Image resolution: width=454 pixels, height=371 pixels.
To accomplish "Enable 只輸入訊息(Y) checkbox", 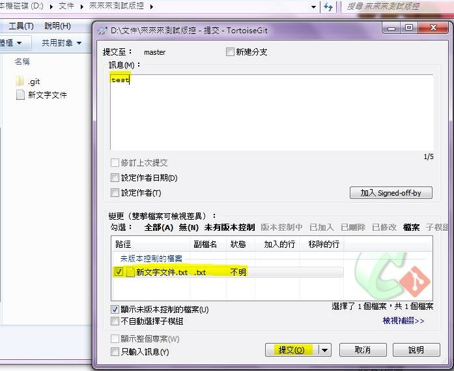I will 115,351.
